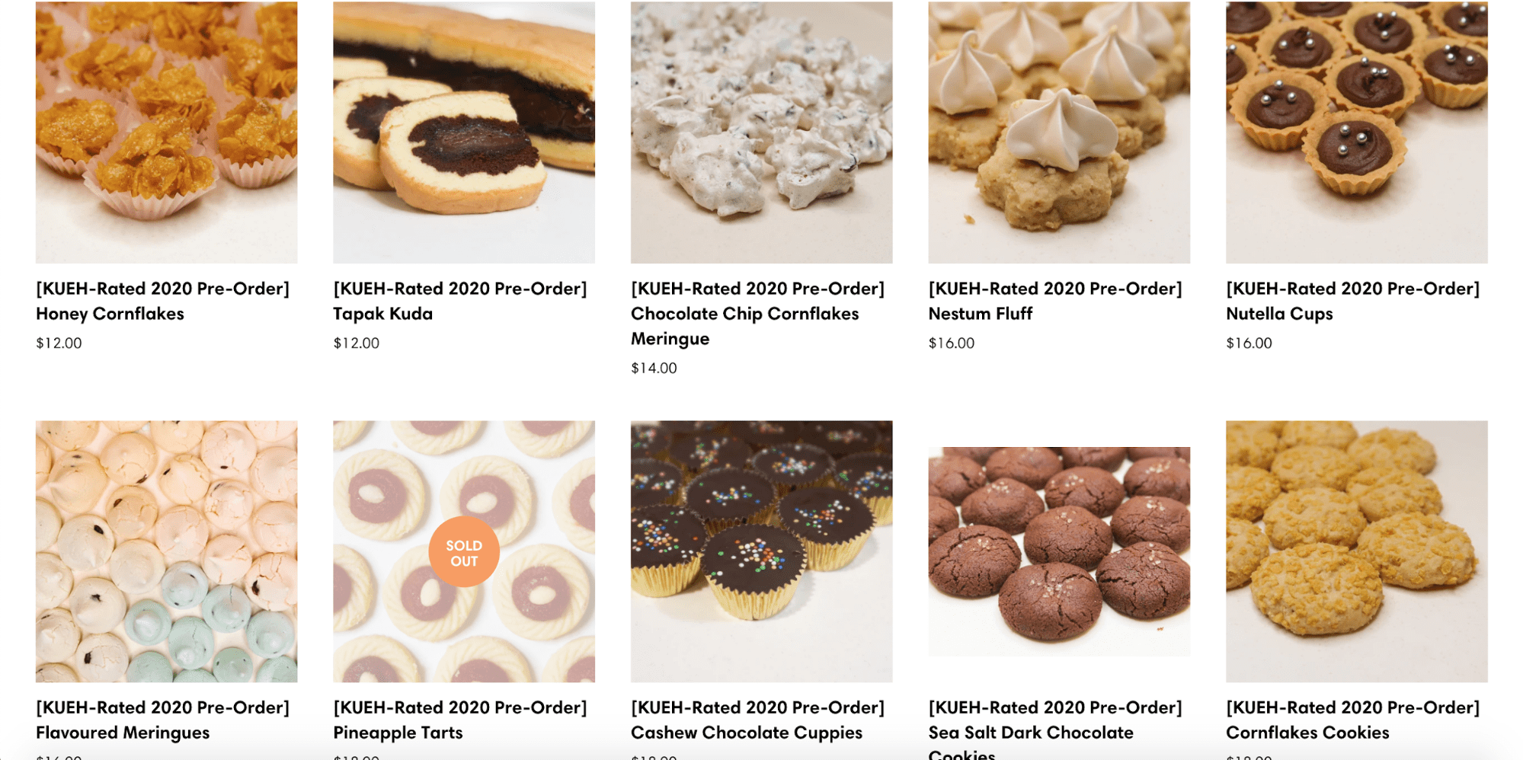The image size is (1523, 760).
Task: Click the Chocolate Chip Cornflakes Meringue photo
Action: [x=761, y=132]
